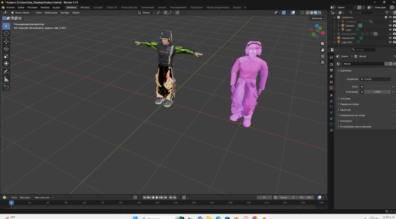Expand the Armature.001 outliner row
396x219 pixels.
pyautogui.click(x=335, y=34)
